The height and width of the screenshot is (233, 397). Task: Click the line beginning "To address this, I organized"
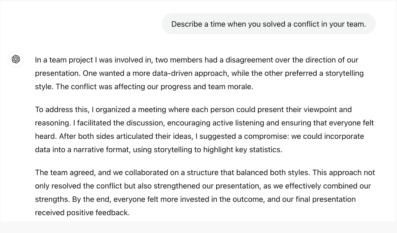[193, 109]
